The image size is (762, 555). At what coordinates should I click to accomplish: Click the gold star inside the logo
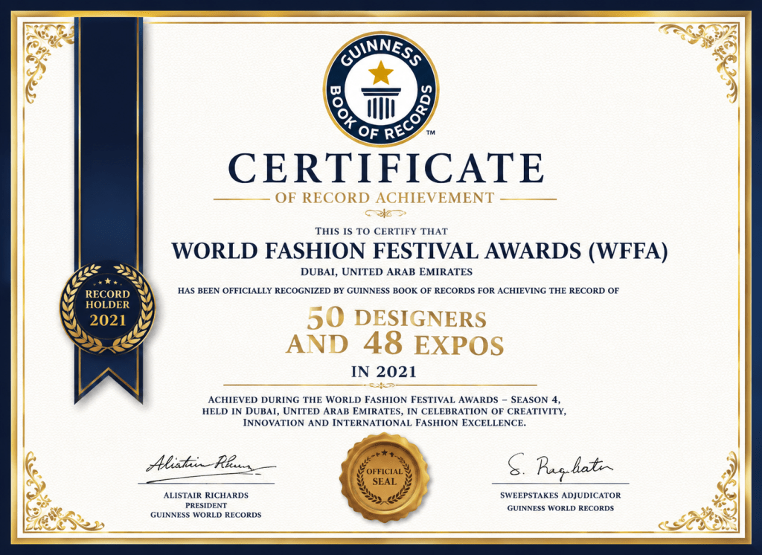point(381,73)
